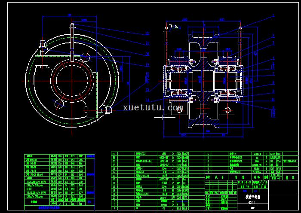Select the crosshair cursor marker below the watermark

164,116
